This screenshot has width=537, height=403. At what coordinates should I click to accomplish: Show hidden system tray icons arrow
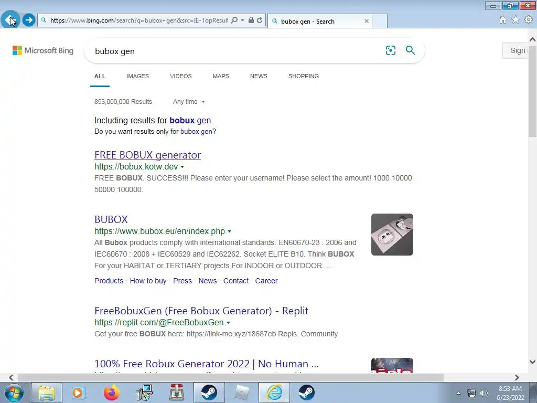(458, 394)
